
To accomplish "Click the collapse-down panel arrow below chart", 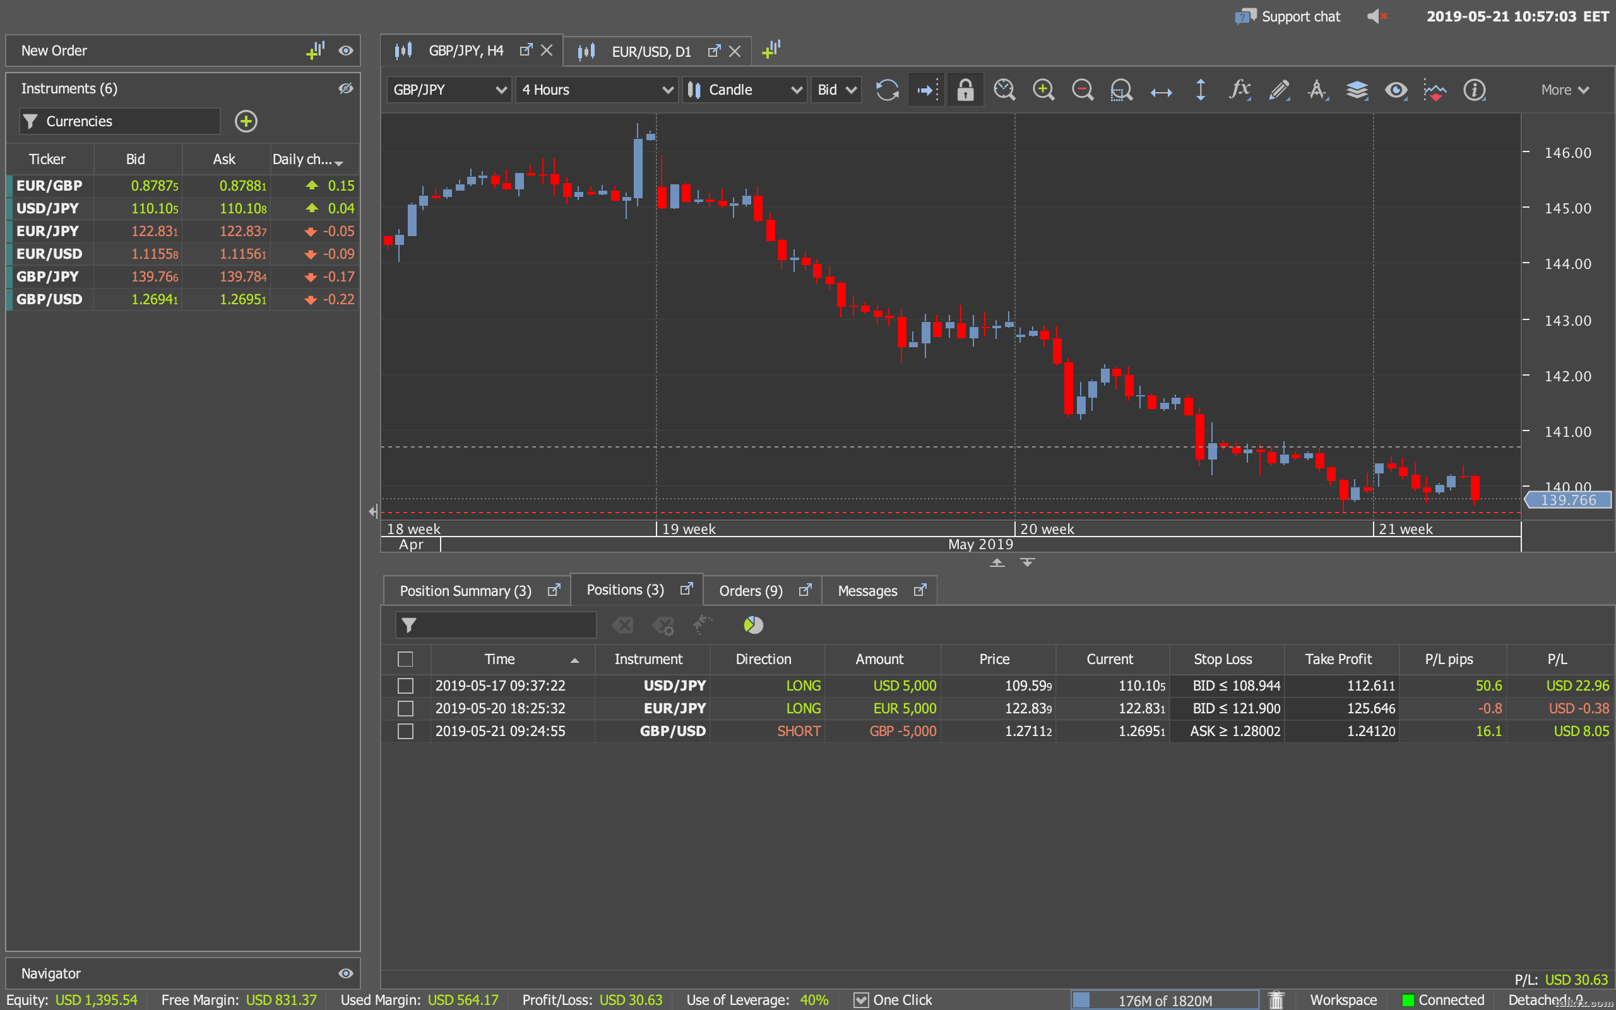I will (x=1028, y=562).
